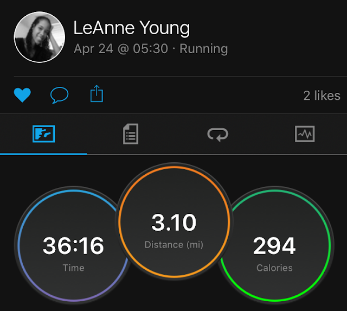The image size is (347, 311).
Task: Tap the "Distance (mi)" label
Action: (173, 245)
